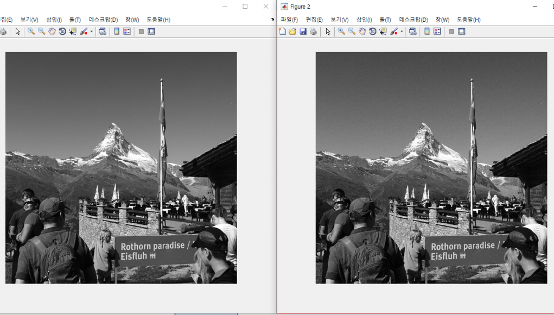Click Link Plot icon in Figure 2
The width and height of the screenshot is (554, 315).
tap(413, 31)
